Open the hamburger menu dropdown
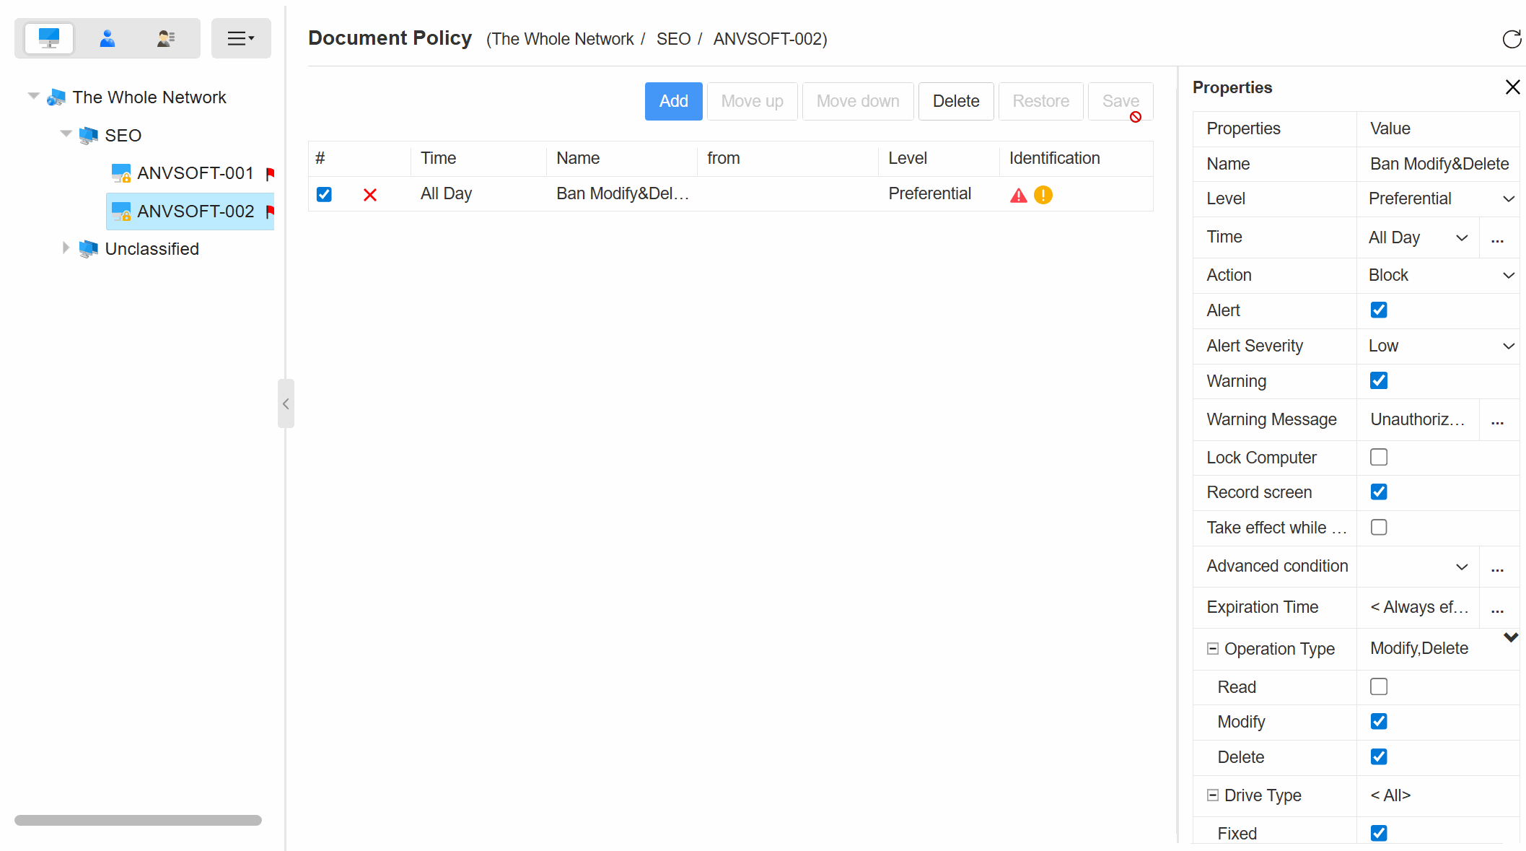Viewport: 1526px width, 851px height. 241,38
